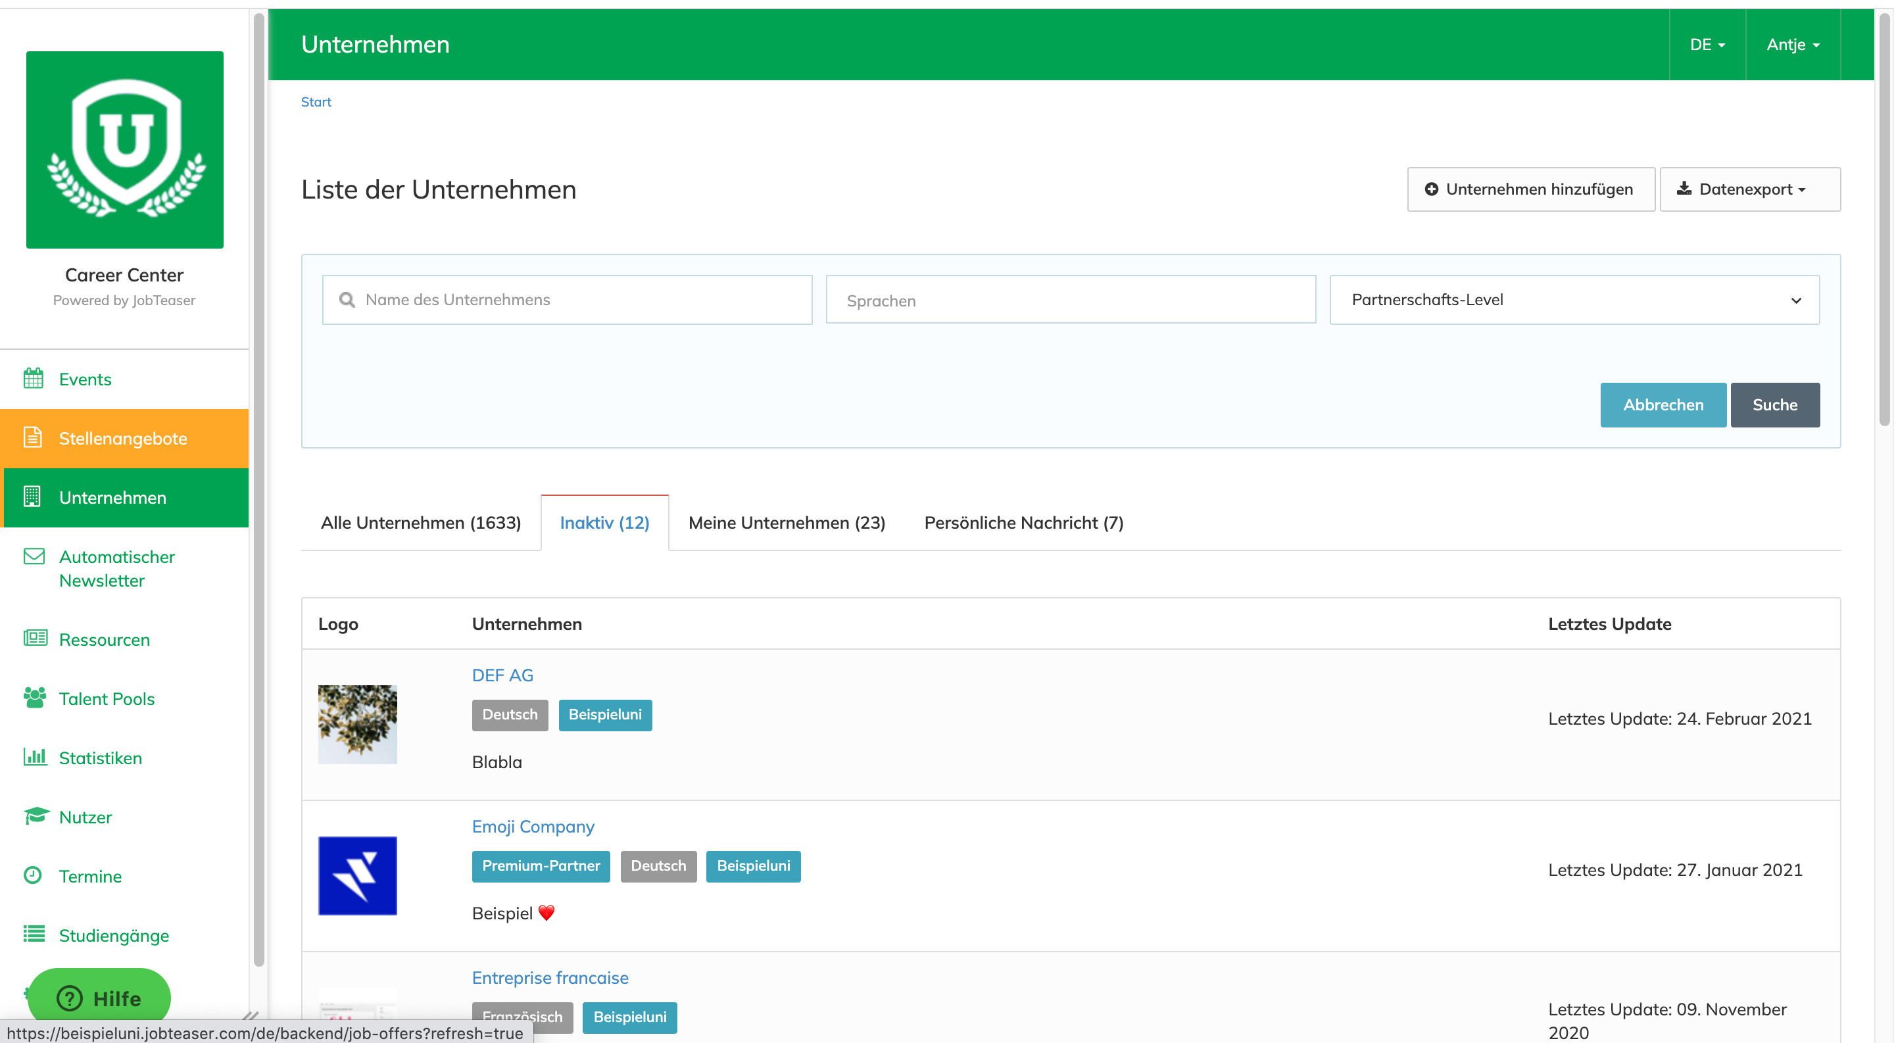Click the sidebar vertical scrollbar
1894x1043 pixels.
258,489
